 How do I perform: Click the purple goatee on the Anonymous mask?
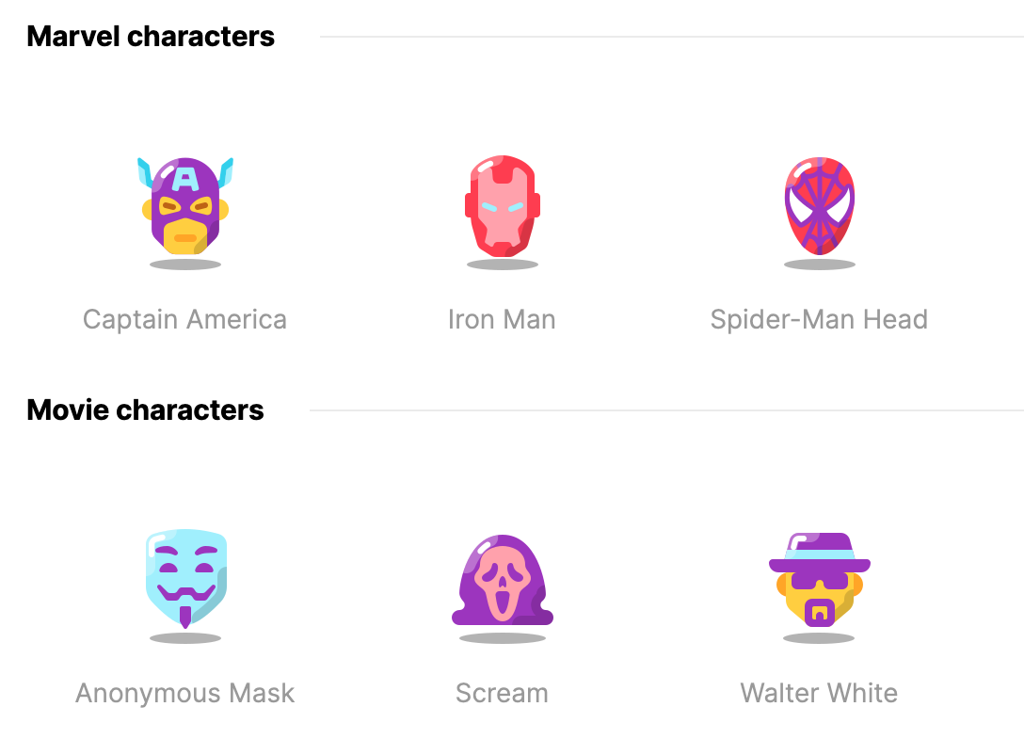(185, 617)
